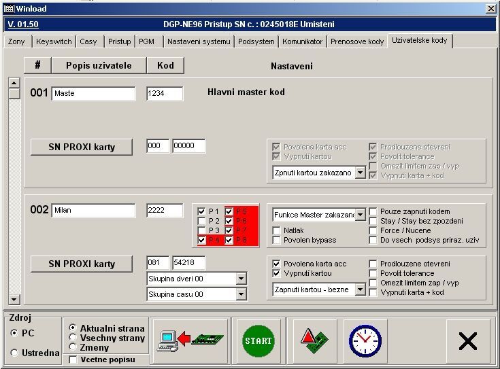Click SN PROXI karty button for user 002
The image size is (500, 369).
82,264
